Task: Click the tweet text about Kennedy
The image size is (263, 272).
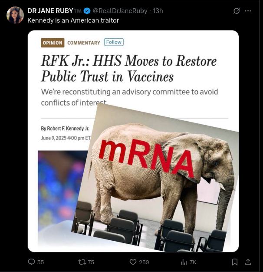Action: pos(73,20)
